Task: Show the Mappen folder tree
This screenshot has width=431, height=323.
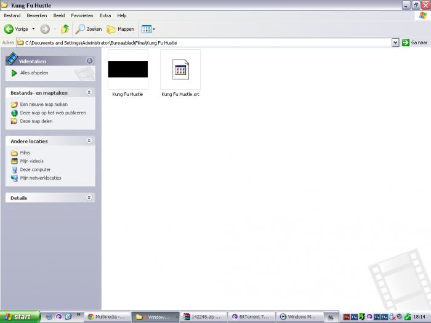Action: click(121, 29)
